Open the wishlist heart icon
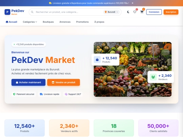This screenshot has height=137, width=183. coord(135,12)
